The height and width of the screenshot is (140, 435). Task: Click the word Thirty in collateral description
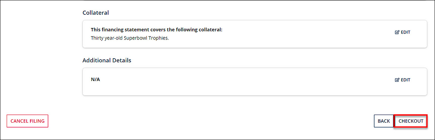coord(97,38)
